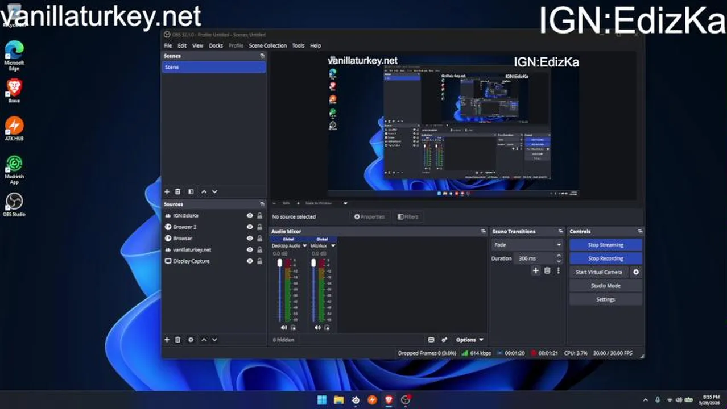Open advanced audio properties icon
The height and width of the screenshot is (409, 727).
pyautogui.click(x=444, y=340)
